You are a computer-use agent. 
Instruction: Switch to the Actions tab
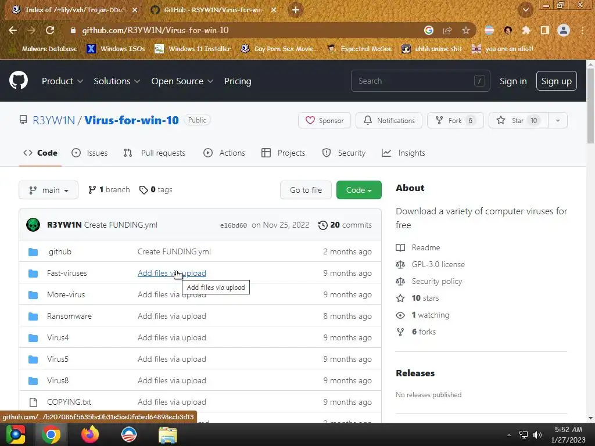pyautogui.click(x=224, y=153)
